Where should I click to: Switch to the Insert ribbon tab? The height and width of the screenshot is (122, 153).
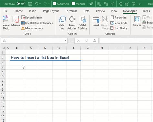pos(33,11)
